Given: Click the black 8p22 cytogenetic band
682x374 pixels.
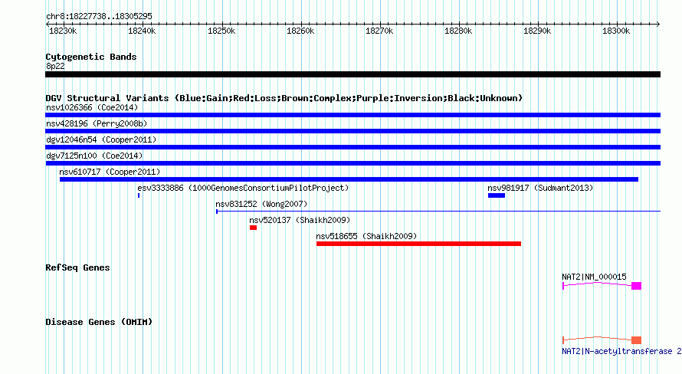Looking at the screenshot, I should [x=352, y=74].
